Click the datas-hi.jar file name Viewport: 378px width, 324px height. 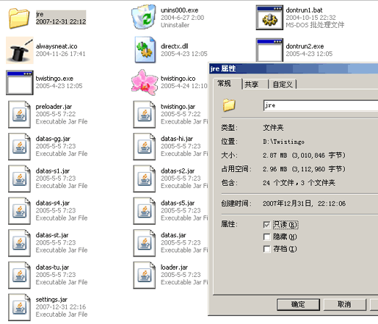tap(177, 139)
